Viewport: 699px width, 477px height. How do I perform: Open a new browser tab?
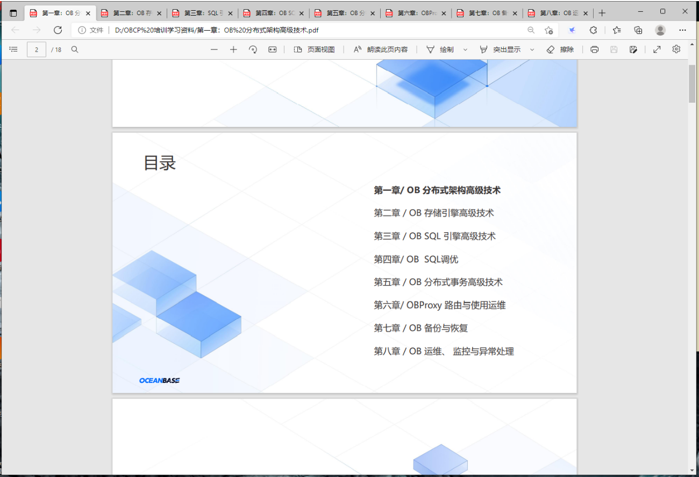602,13
